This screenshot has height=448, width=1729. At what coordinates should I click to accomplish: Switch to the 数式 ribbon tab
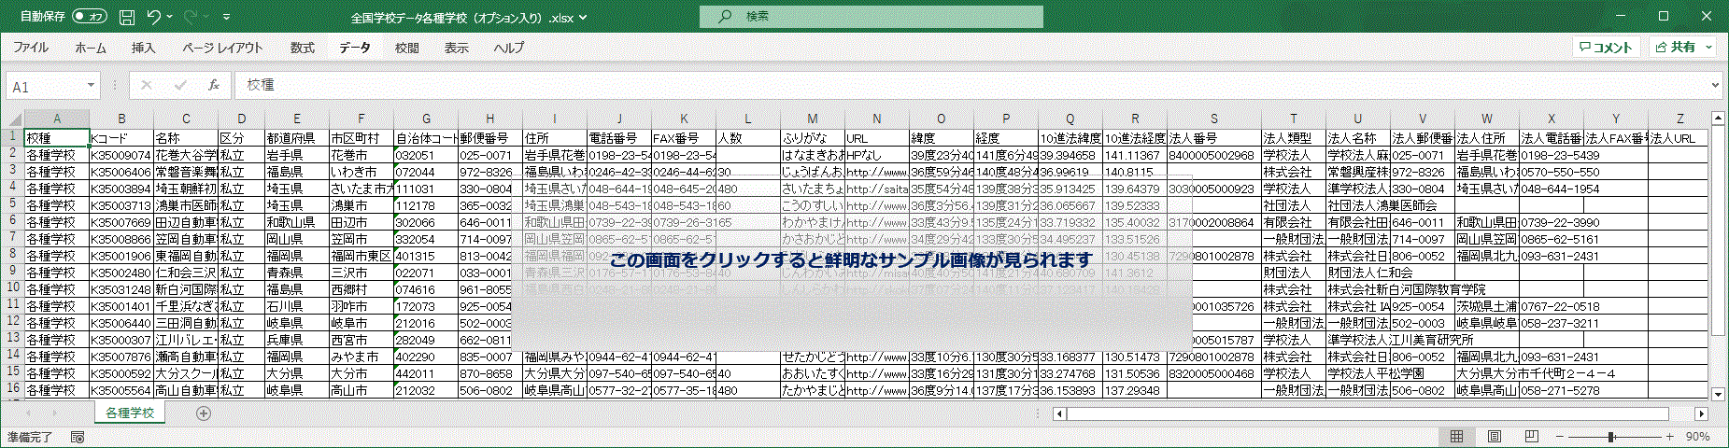point(302,48)
